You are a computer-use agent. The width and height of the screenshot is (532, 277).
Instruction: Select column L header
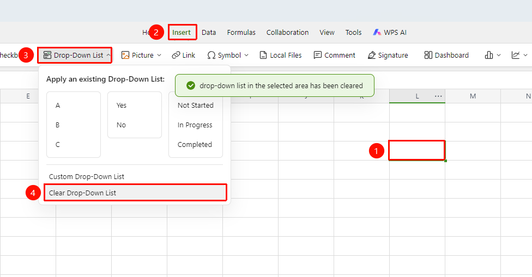(x=418, y=96)
